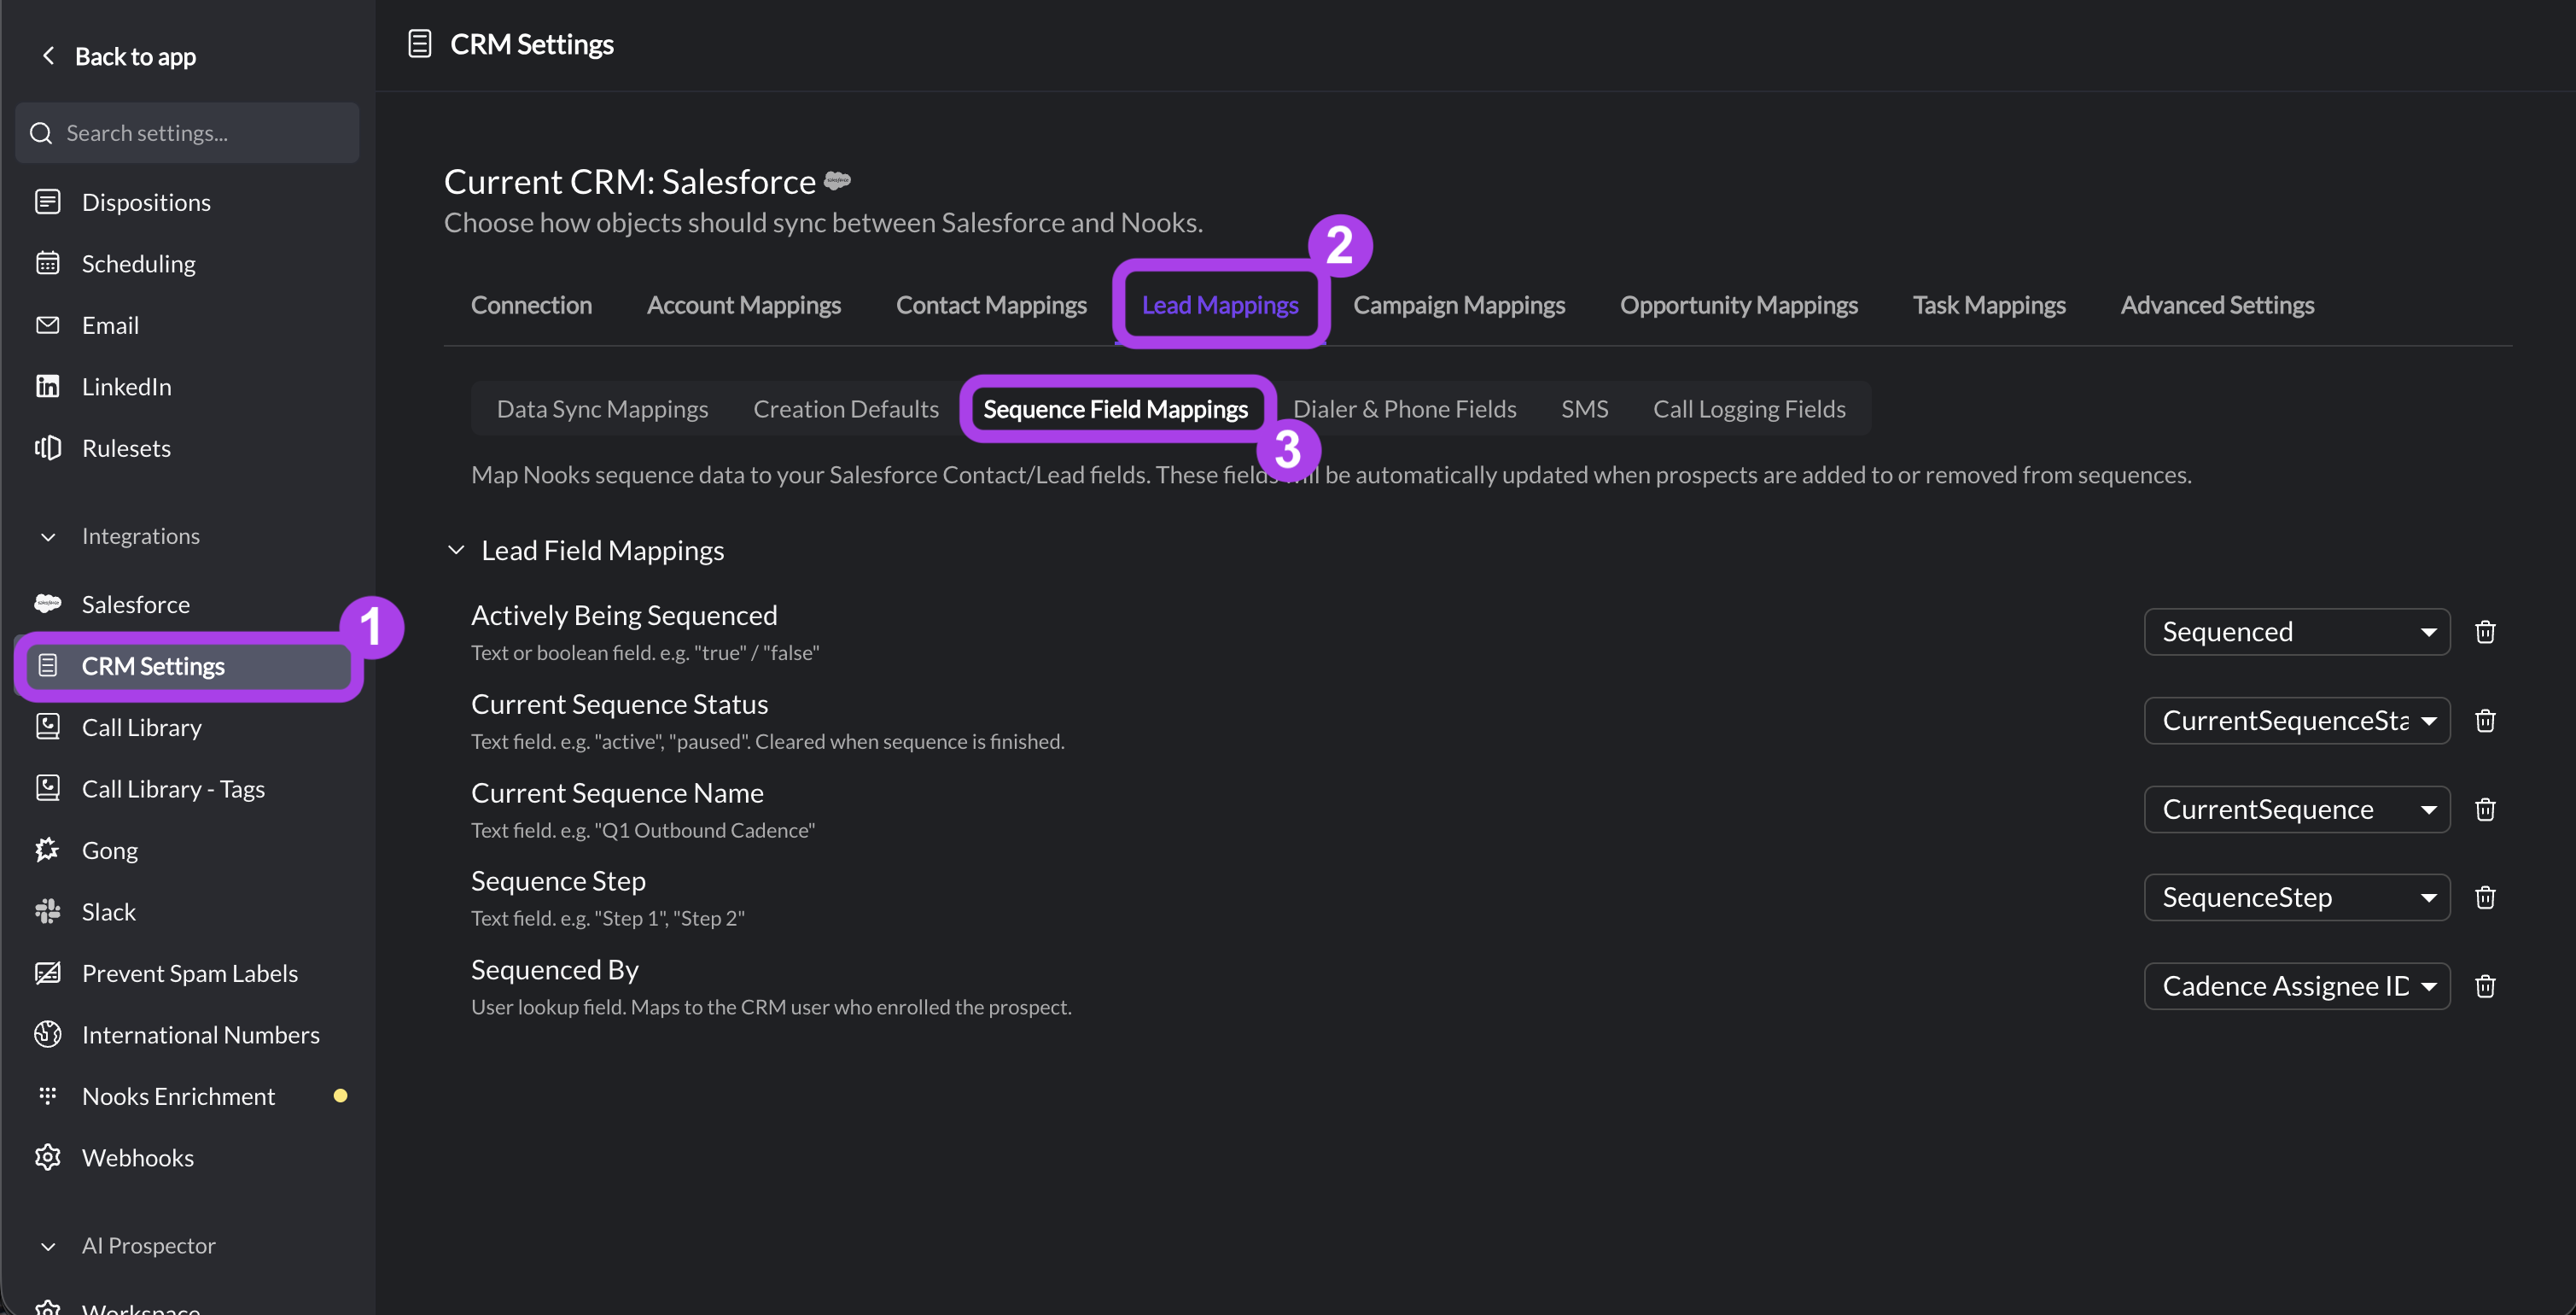Click the Prevent Spam Labels icon

[47, 973]
